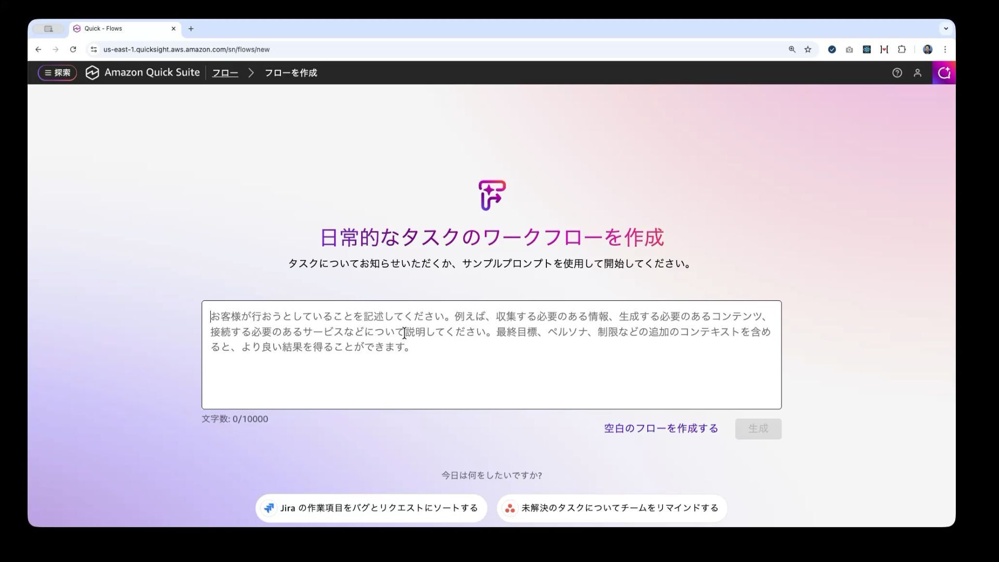Screen dimensions: 999x562
Task: Open the browser extensions puzzle icon
Action: (902, 49)
